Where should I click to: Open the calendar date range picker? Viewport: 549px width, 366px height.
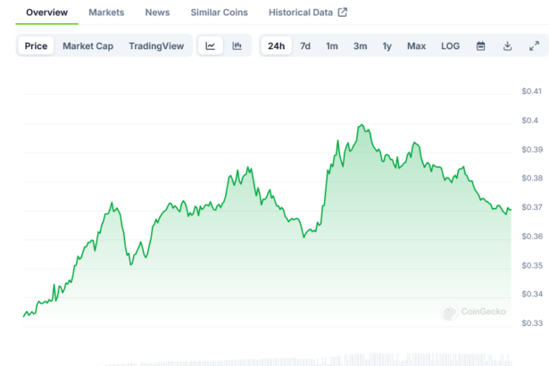pyautogui.click(x=480, y=46)
